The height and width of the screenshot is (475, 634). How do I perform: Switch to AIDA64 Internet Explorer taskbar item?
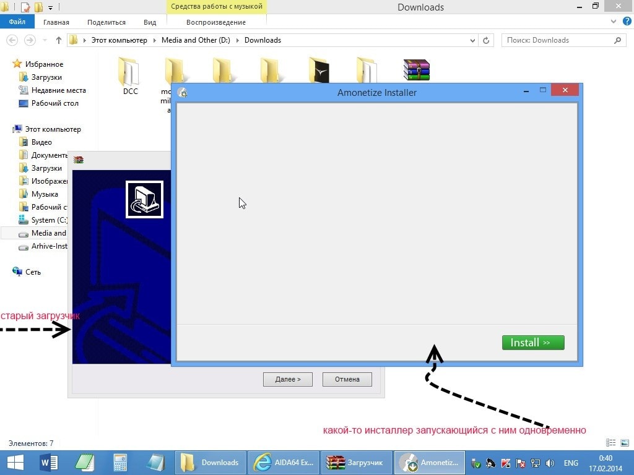tap(284, 463)
